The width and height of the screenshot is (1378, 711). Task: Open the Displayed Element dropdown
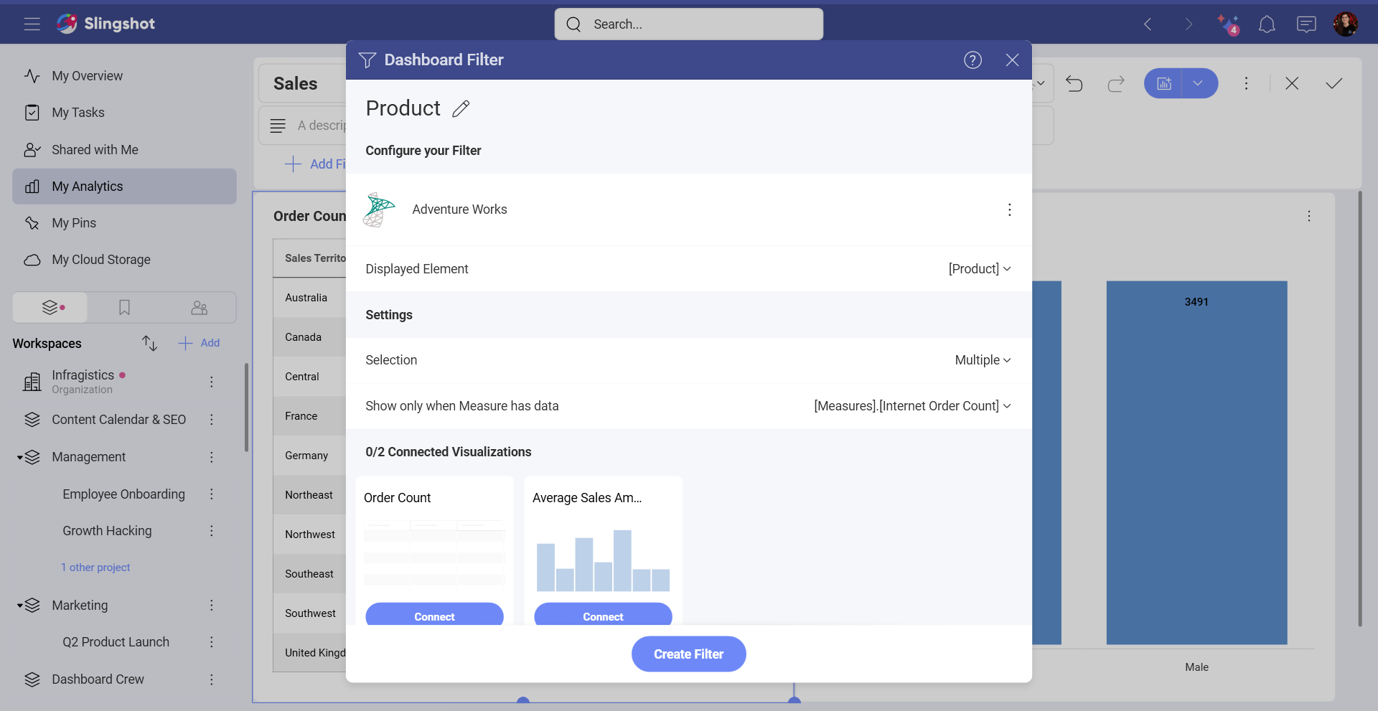pyautogui.click(x=980, y=269)
